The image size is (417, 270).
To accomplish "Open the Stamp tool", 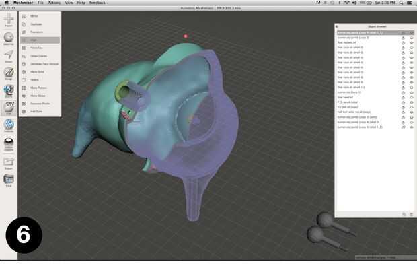I will (9, 91).
